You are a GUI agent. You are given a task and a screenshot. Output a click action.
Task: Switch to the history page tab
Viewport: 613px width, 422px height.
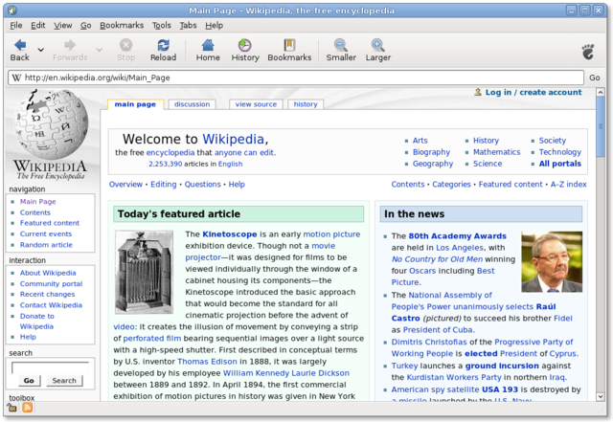(x=306, y=104)
